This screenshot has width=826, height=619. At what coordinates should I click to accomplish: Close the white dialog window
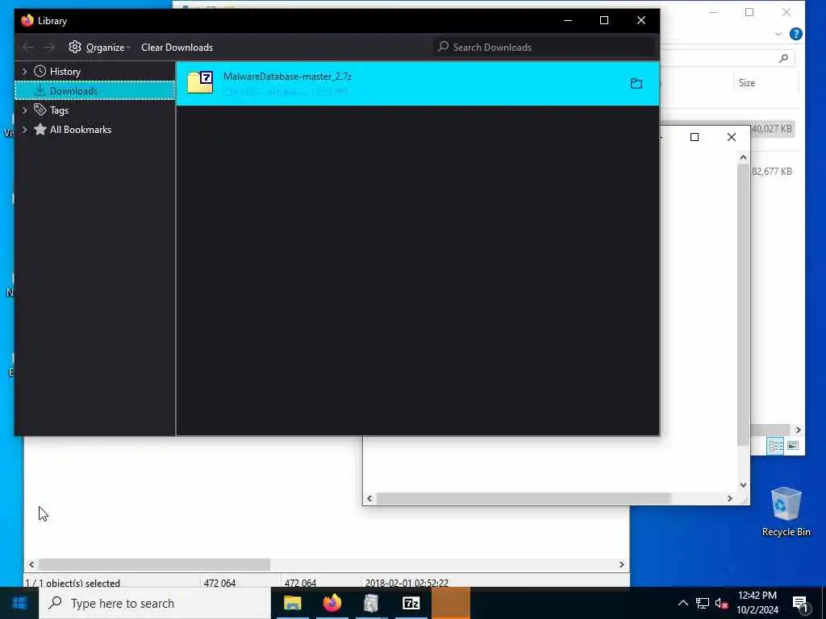[x=731, y=137]
